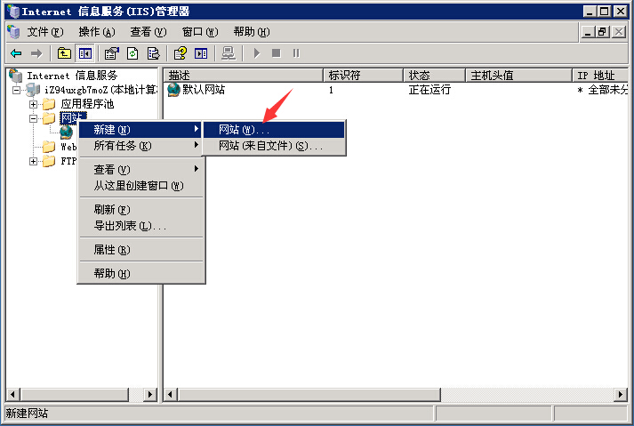Choose 网站(W)... in the submenu
The height and width of the screenshot is (426, 634).
coord(244,130)
